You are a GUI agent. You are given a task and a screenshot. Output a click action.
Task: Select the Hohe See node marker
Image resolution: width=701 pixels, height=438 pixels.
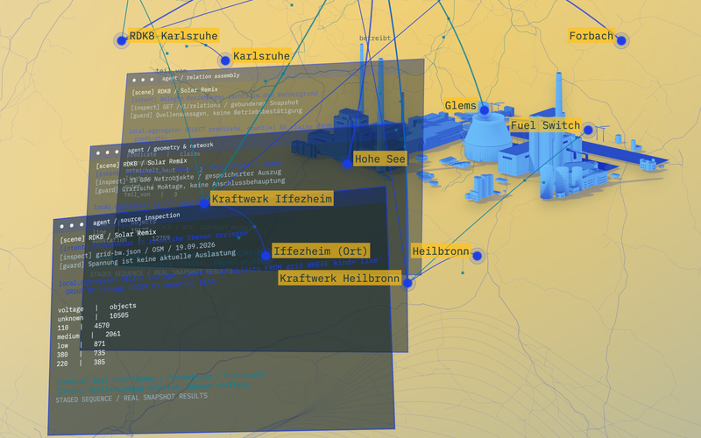[x=347, y=164]
